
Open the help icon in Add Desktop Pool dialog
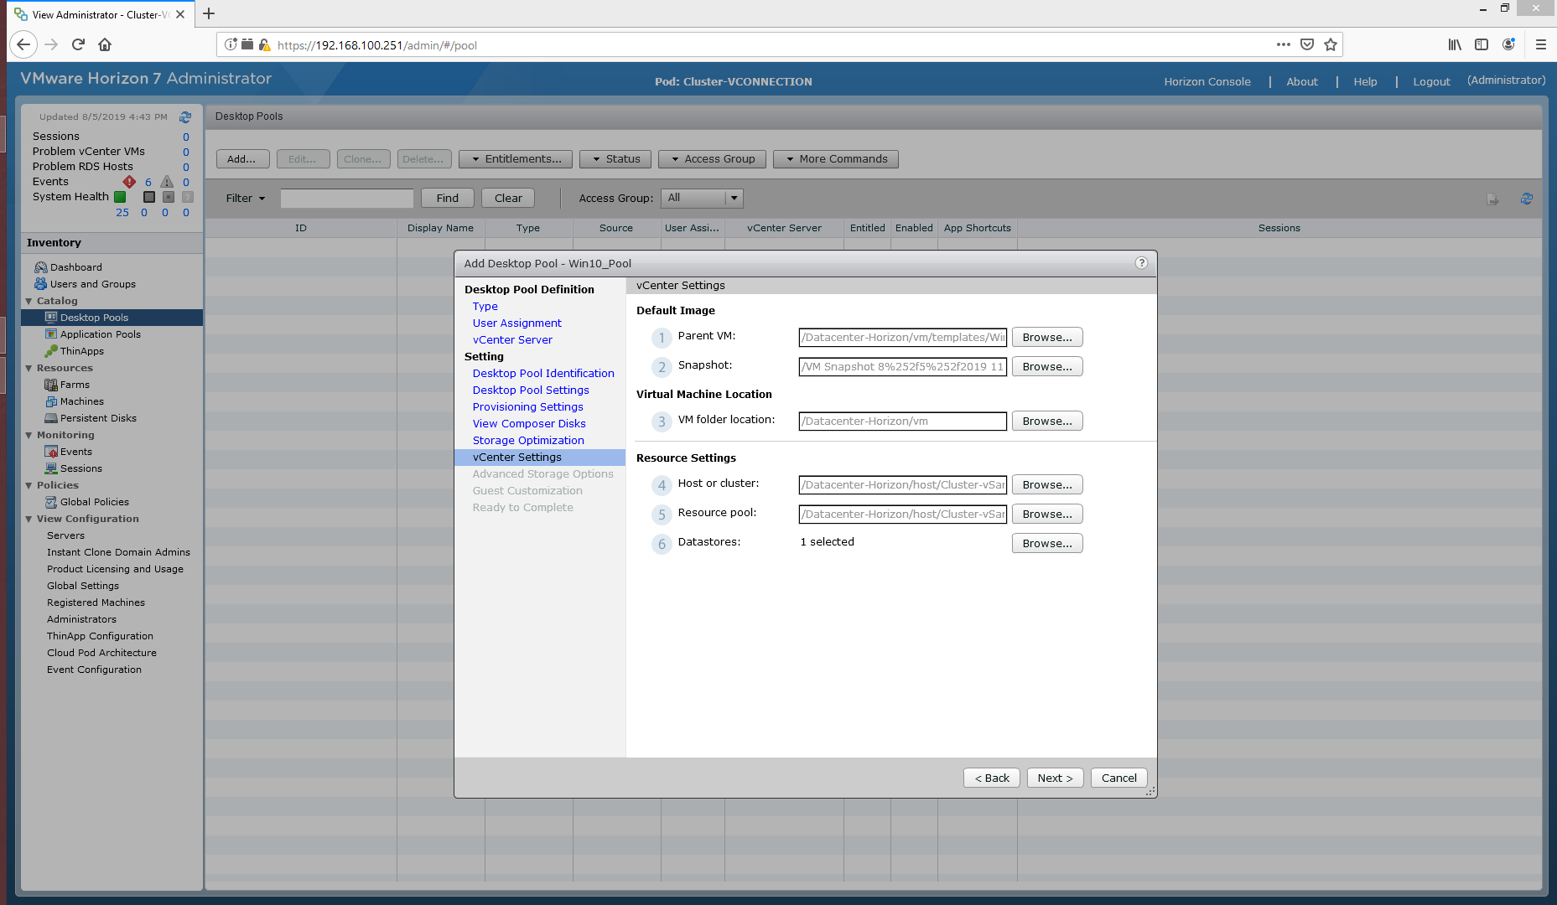1141,263
